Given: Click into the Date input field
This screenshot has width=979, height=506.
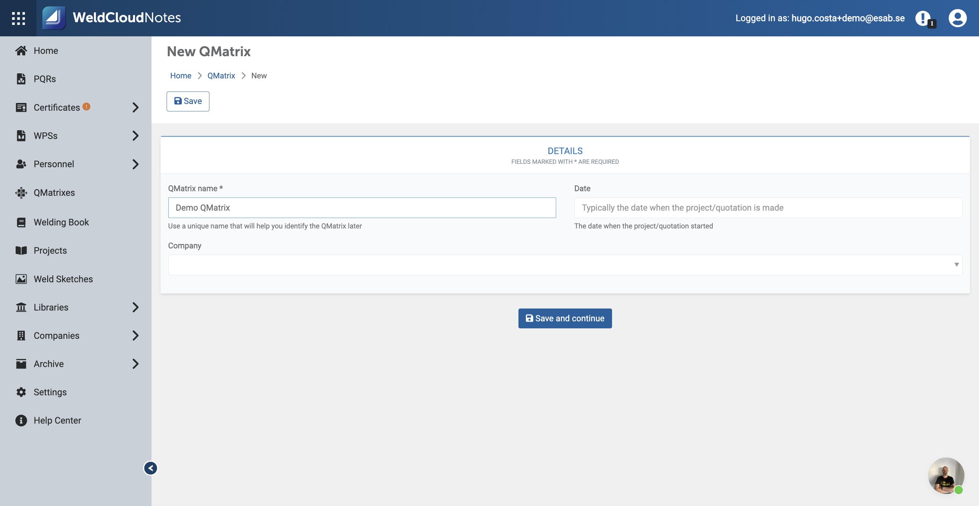Looking at the screenshot, I should click(768, 208).
